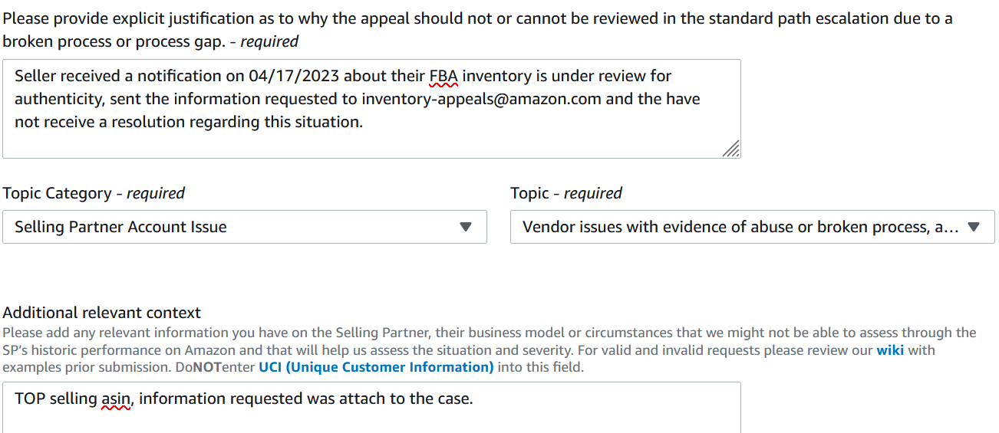Click the explicit justification question label
Image resolution: width=999 pixels, height=433 pixels.
coord(477,29)
